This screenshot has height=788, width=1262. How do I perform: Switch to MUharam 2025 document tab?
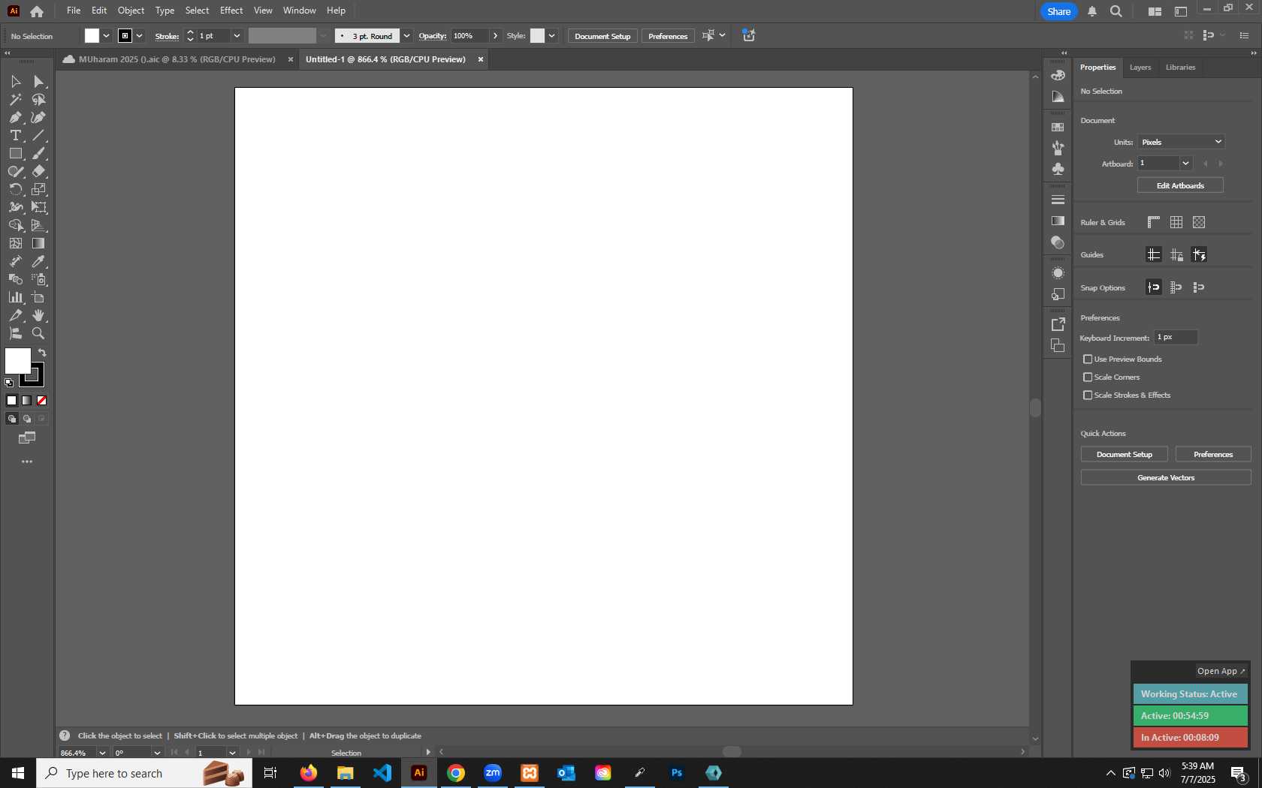(177, 59)
